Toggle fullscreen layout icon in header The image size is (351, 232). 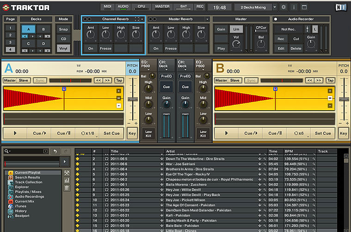pyautogui.click(x=304, y=7)
